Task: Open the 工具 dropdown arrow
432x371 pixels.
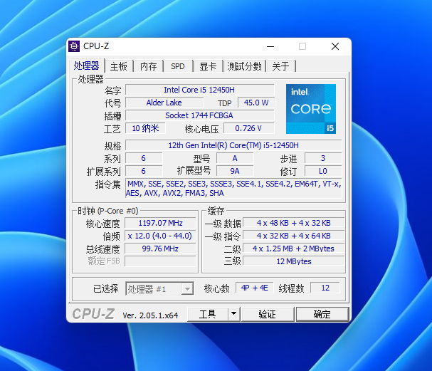Action: (x=234, y=313)
